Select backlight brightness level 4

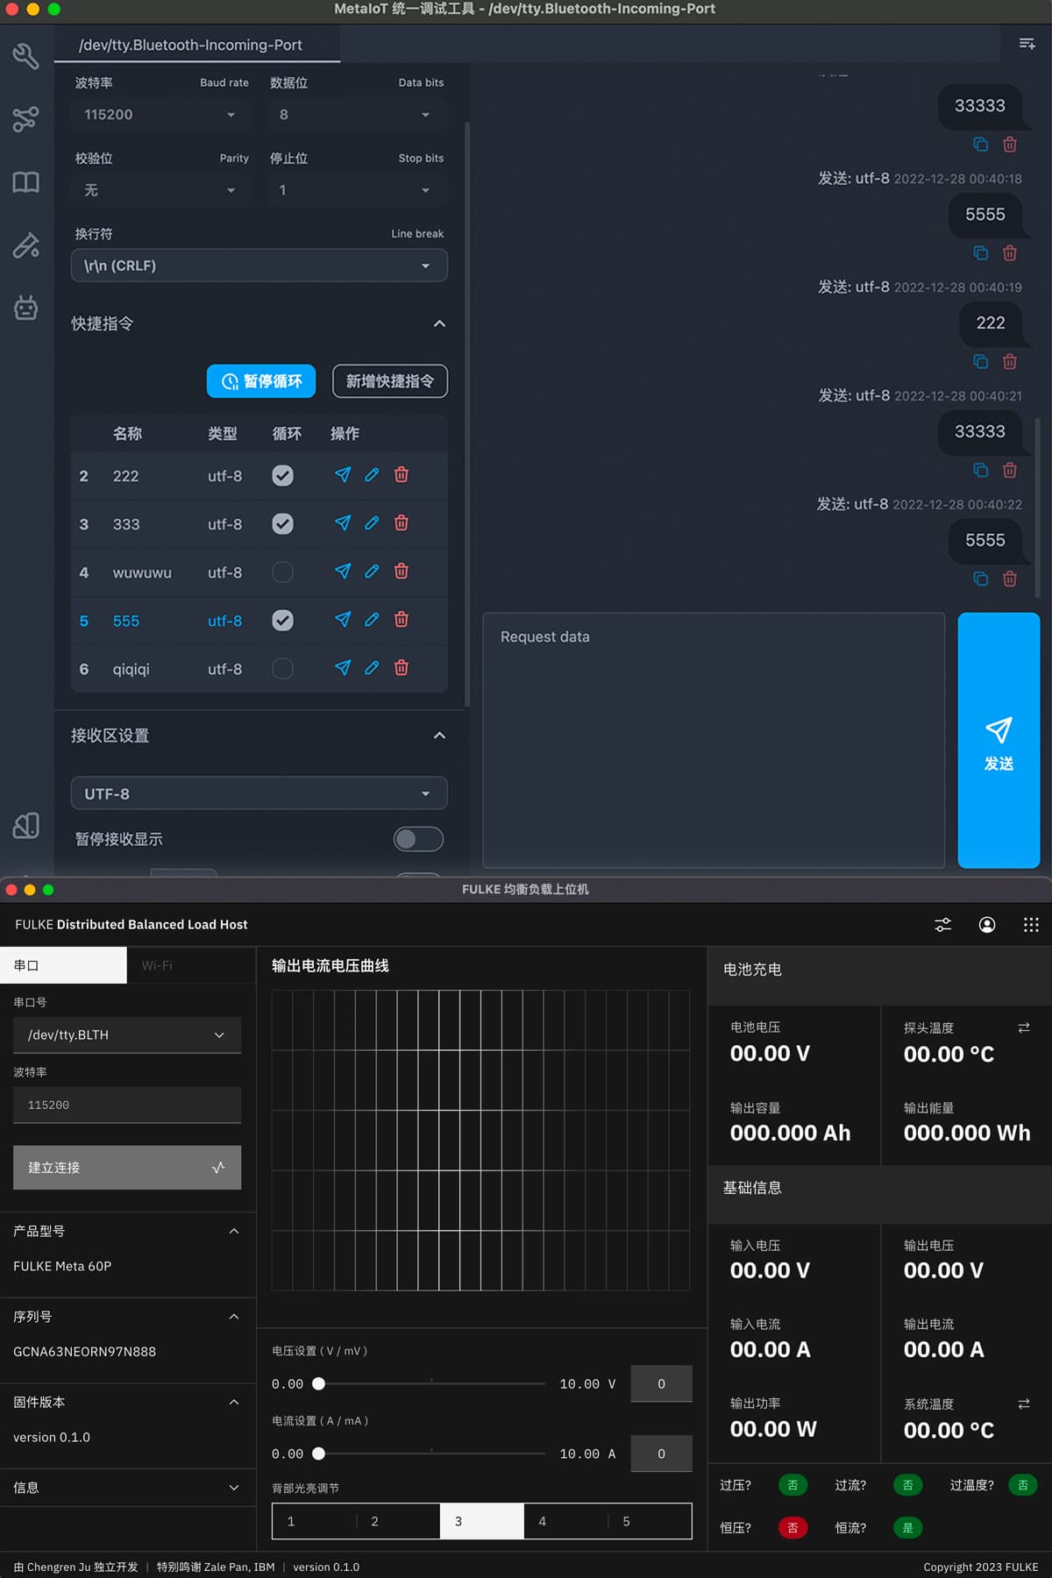[x=565, y=1521]
